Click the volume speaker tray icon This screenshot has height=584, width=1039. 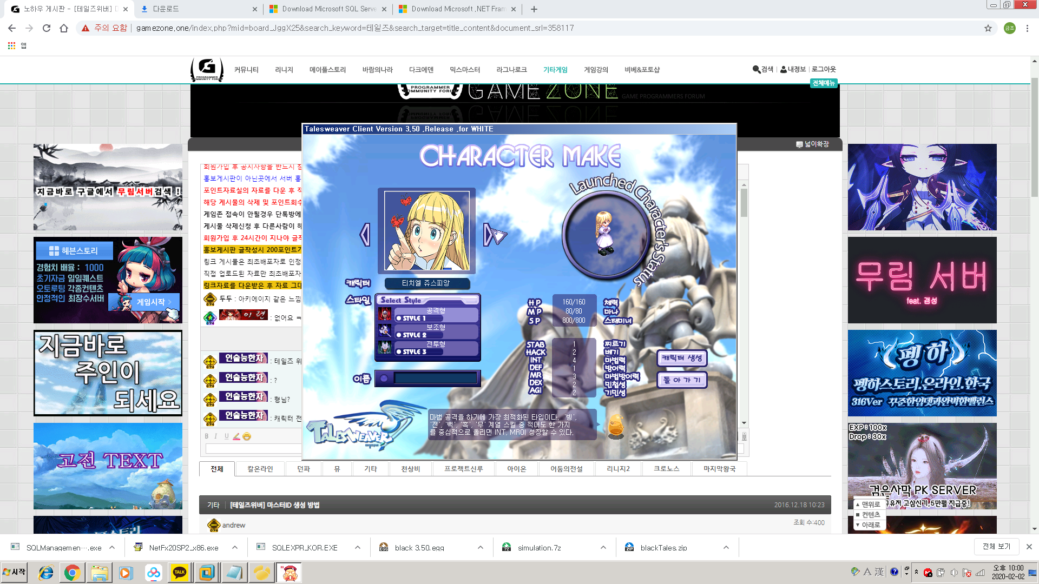[x=954, y=572]
